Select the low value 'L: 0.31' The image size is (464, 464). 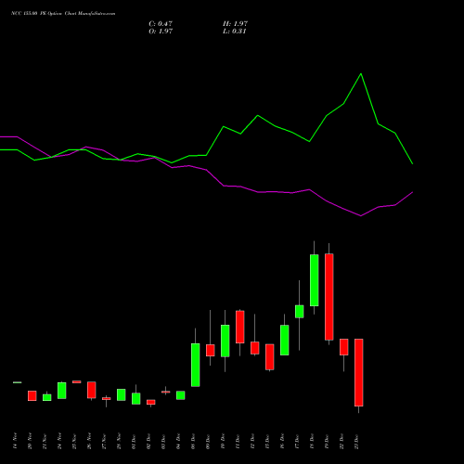pos(235,32)
